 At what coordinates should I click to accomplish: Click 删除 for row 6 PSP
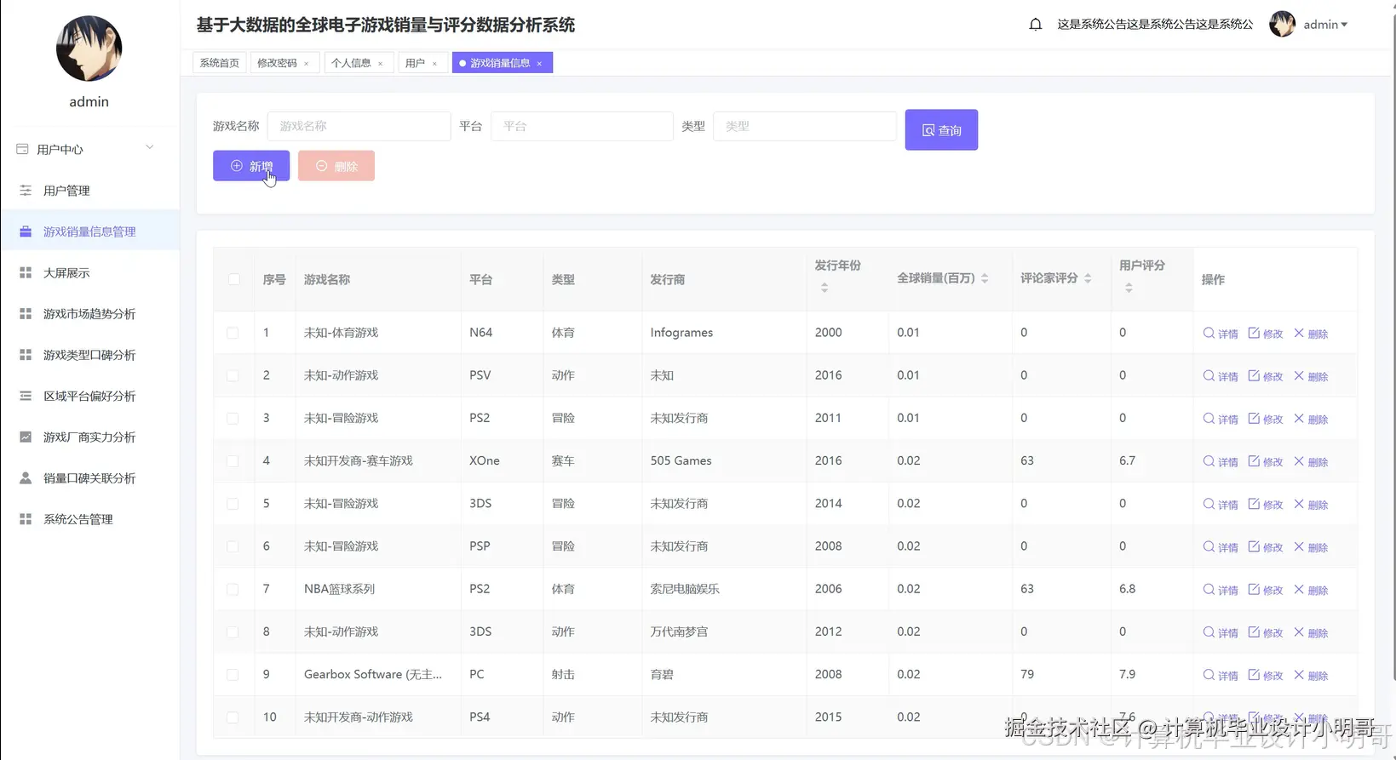(1311, 547)
